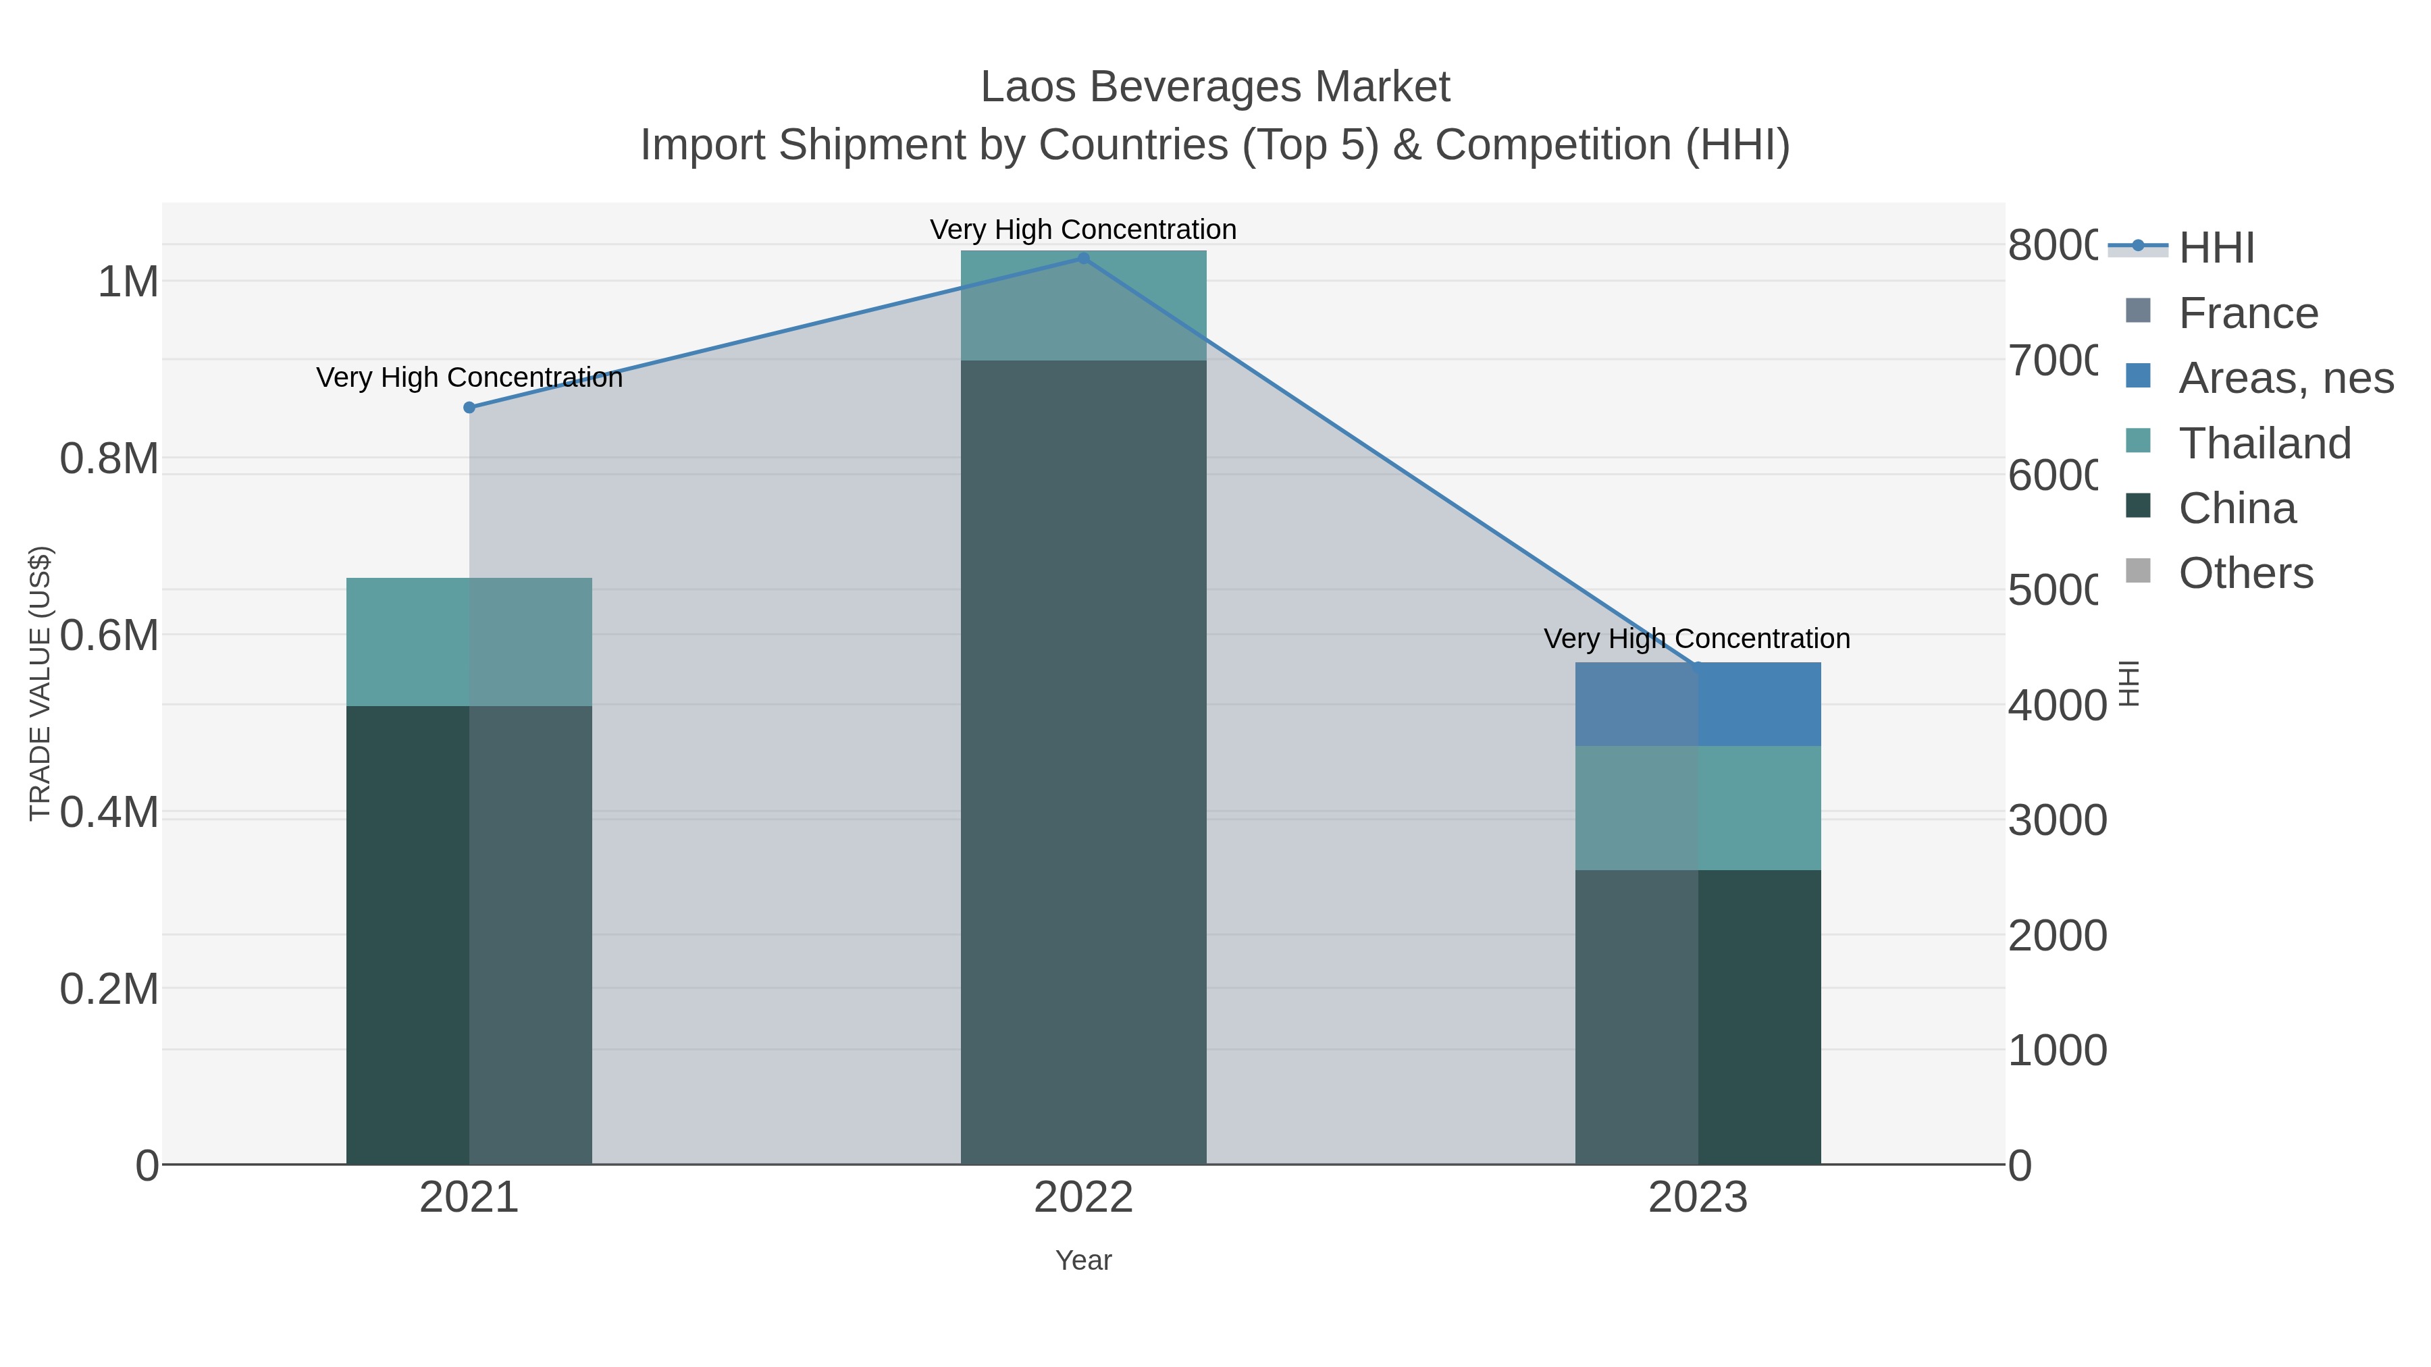Click the 2023 China bar segment
The width and height of the screenshot is (2431, 1367).
click(x=1698, y=1017)
